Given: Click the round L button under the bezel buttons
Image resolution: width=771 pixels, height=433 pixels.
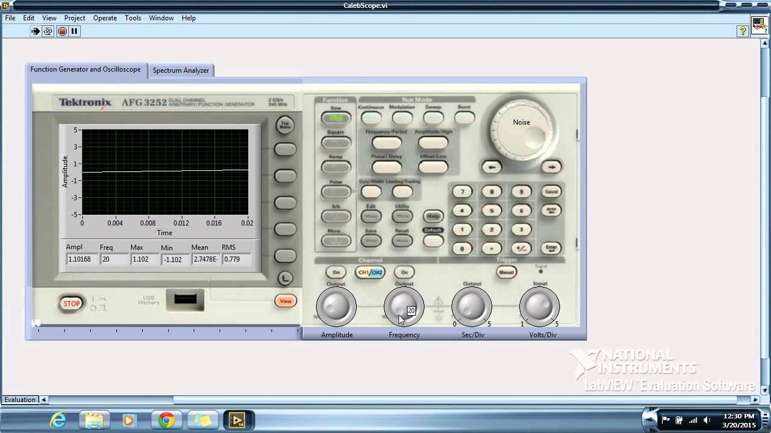Looking at the screenshot, I should coord(285,278).
